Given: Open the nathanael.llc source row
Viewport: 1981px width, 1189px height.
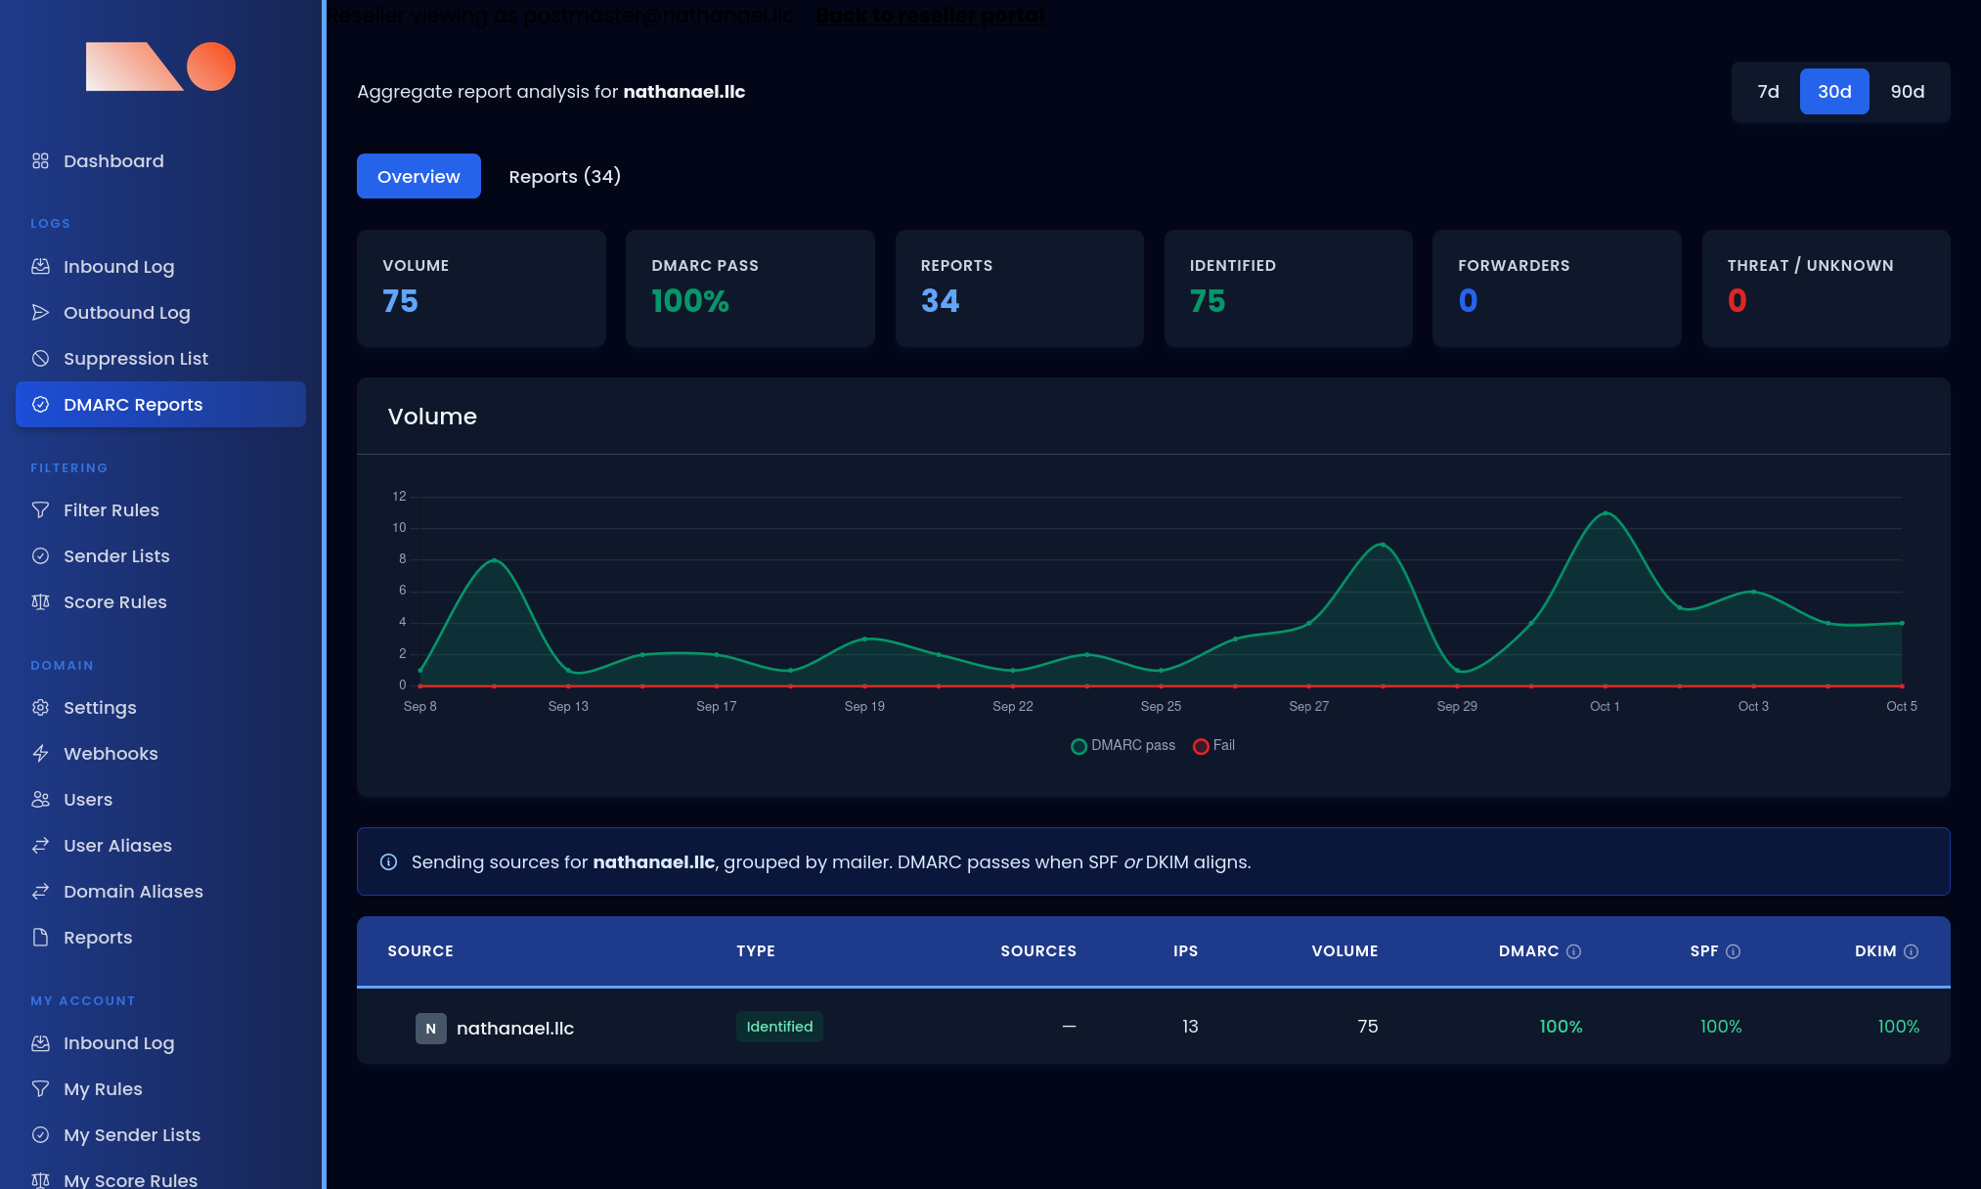Looking at the screenshot, I should coord(1153,1027).
